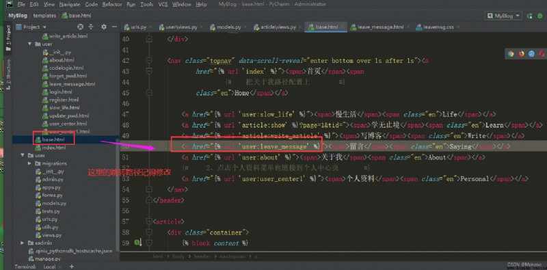Screen dimensions: 547x270
Task: Open the Refactor menu
Action: click(x=112, y=5)
